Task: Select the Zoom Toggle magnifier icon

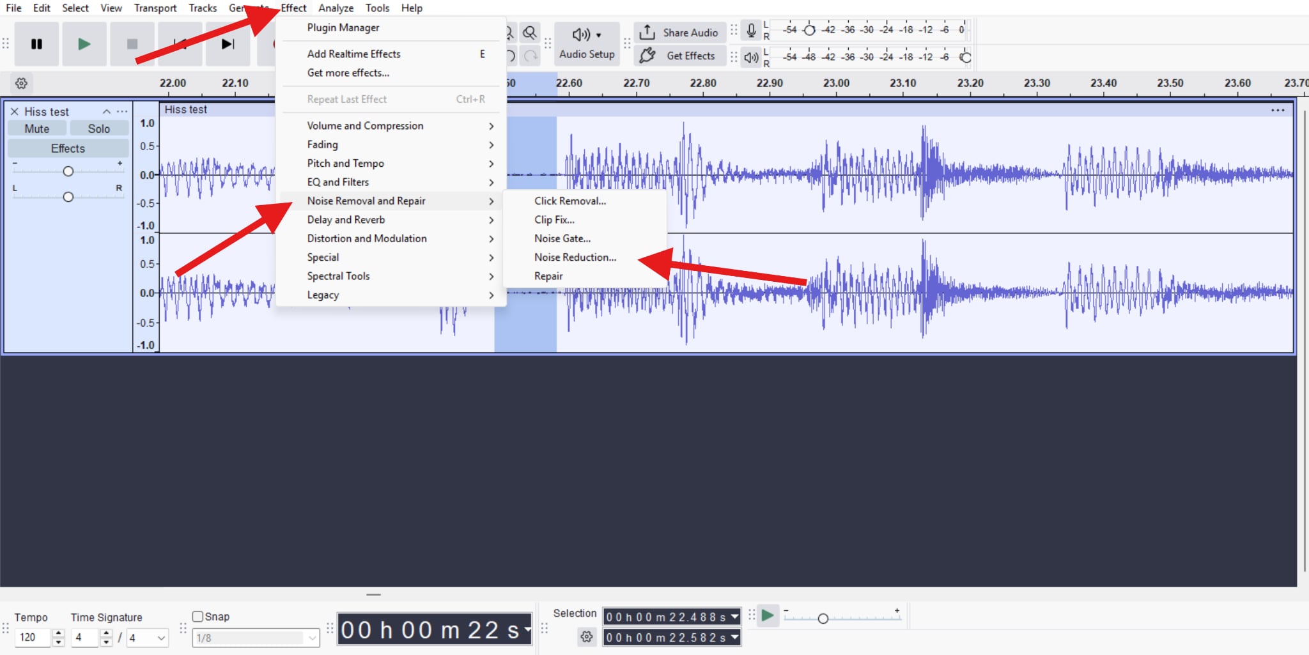Action: click(531, 32)
